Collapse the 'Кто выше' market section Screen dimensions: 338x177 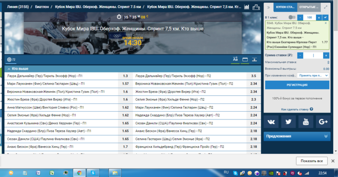pyautogui.click(x=133, y=69)
